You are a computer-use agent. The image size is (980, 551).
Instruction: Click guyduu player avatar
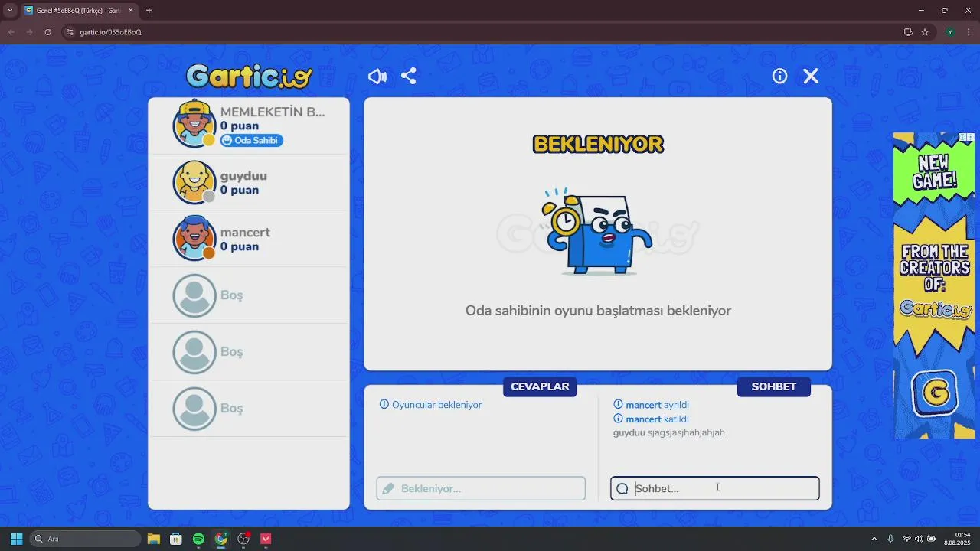coord(194,182)
